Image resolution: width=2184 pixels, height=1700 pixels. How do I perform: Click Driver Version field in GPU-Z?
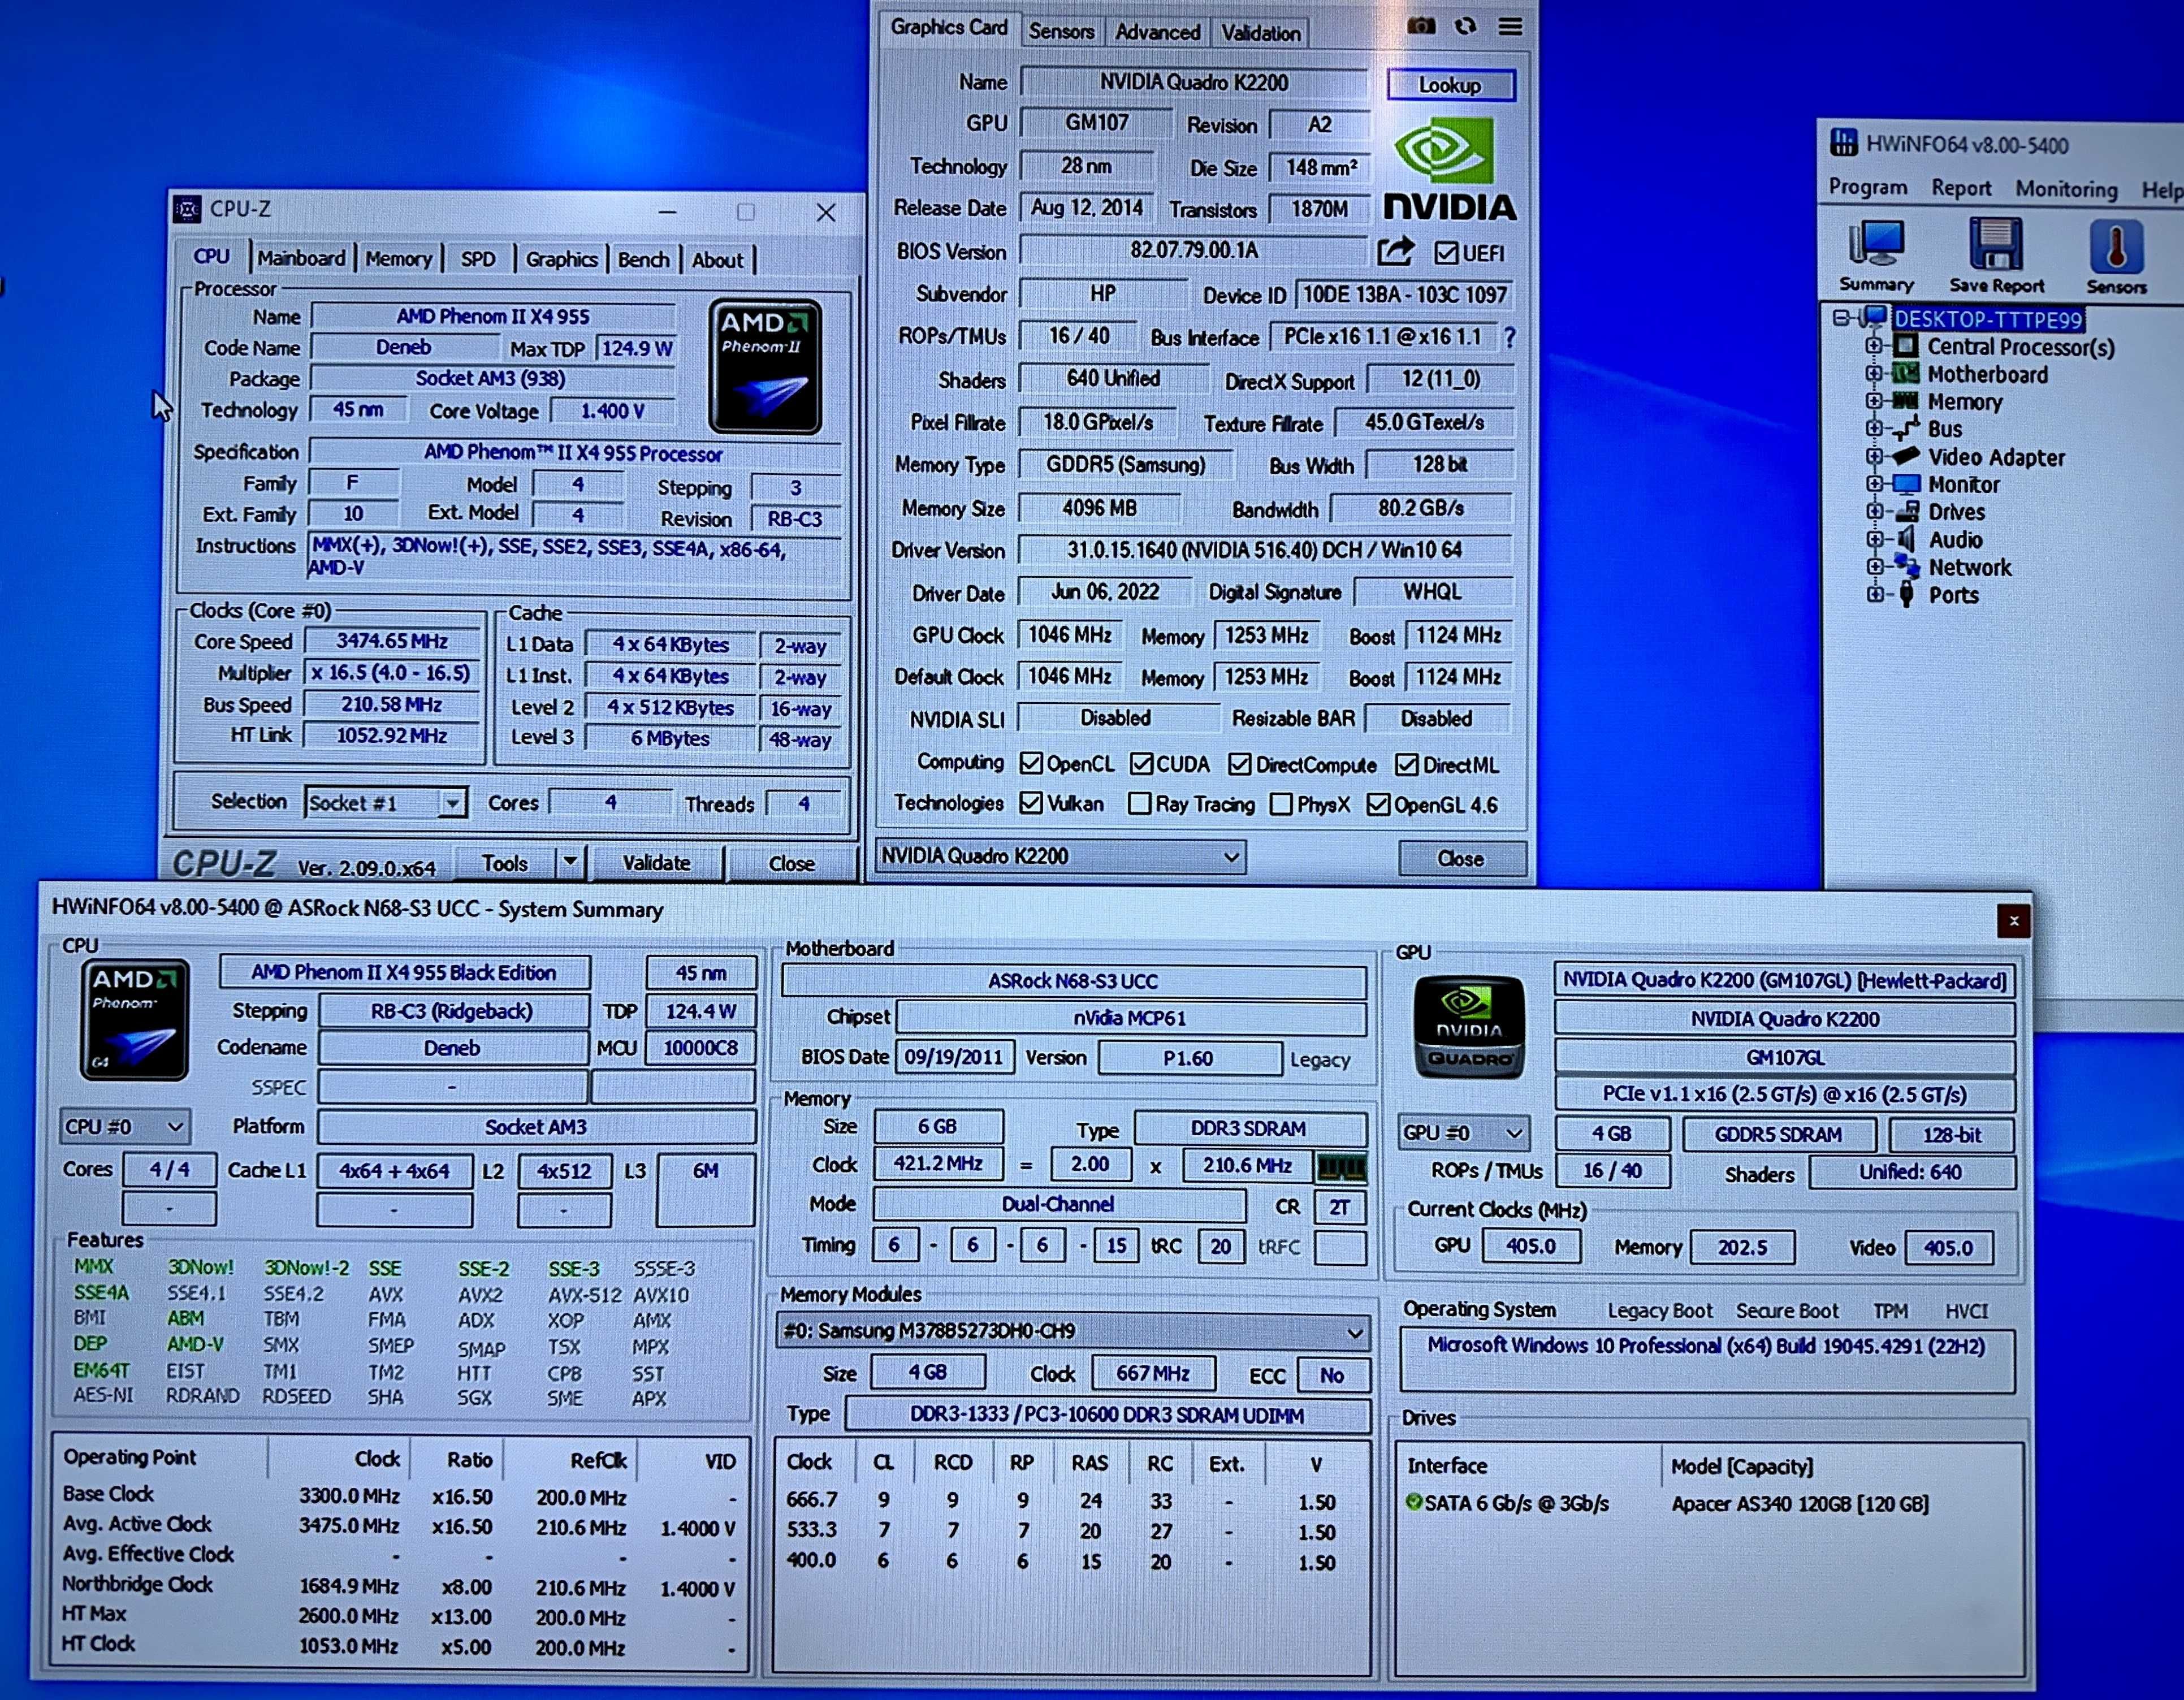click(x=1264, y=550)
